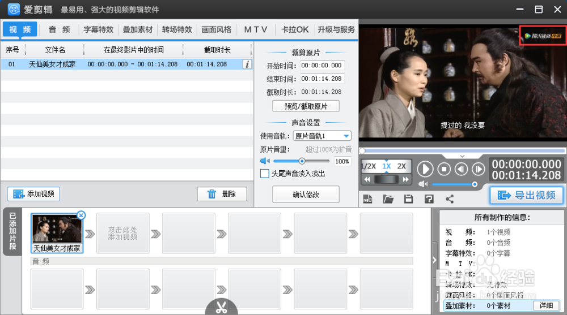Click the 添加视频 button
The width and height of the screenshot is (567, 315).
click(33, 194)
